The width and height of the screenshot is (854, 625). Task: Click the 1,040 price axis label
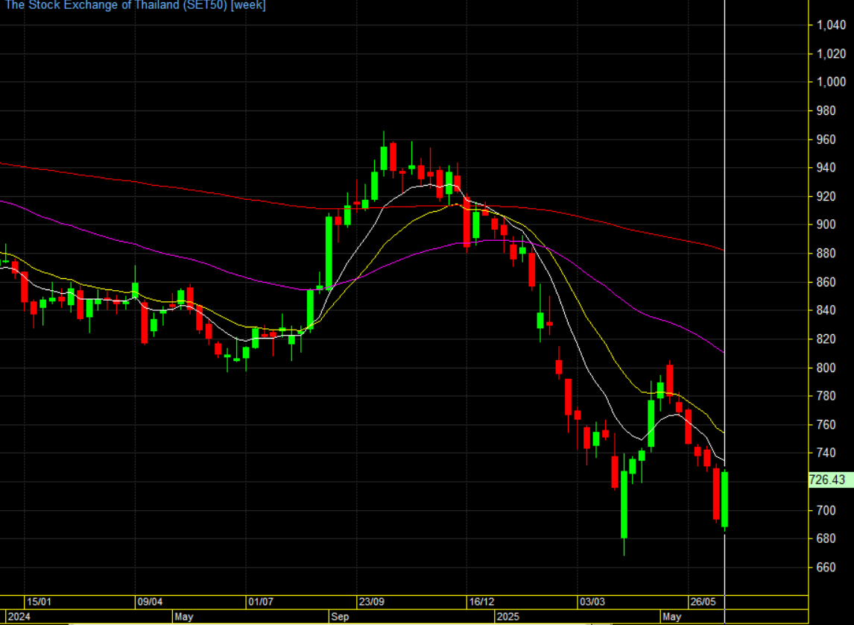(831, 25)
